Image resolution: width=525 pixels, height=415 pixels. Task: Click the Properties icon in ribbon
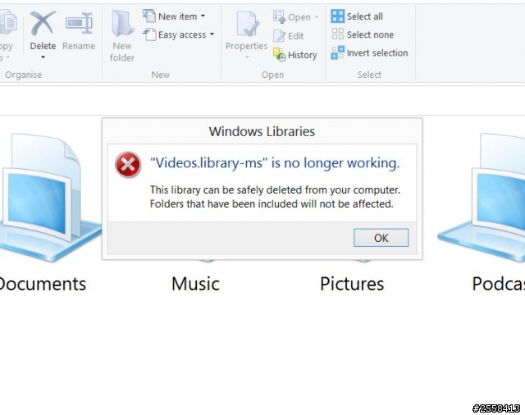click(x=247, y=24)
